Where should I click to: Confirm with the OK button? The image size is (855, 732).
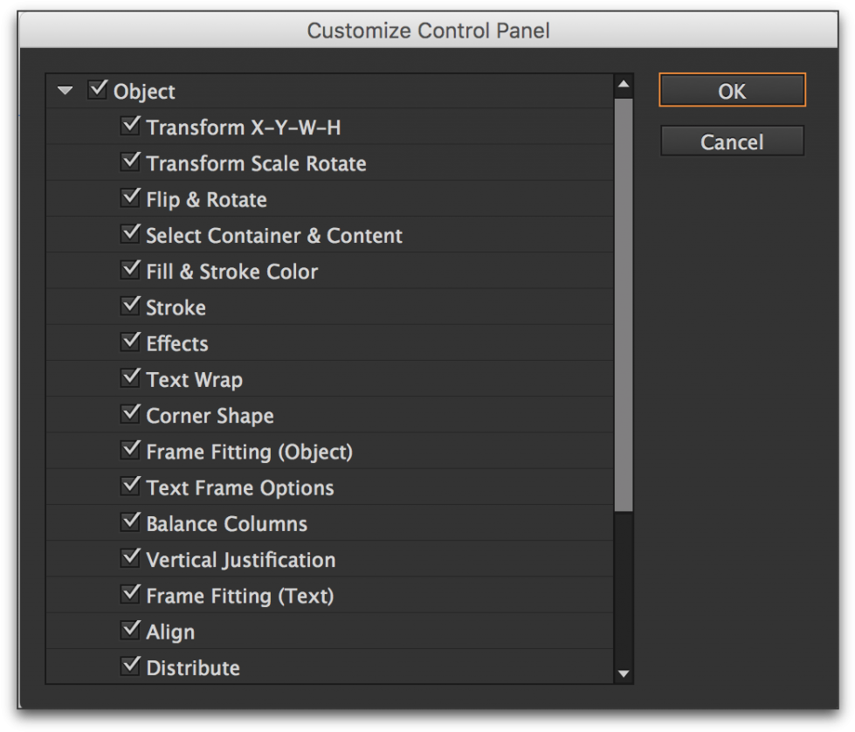click(x=732, y=90)
